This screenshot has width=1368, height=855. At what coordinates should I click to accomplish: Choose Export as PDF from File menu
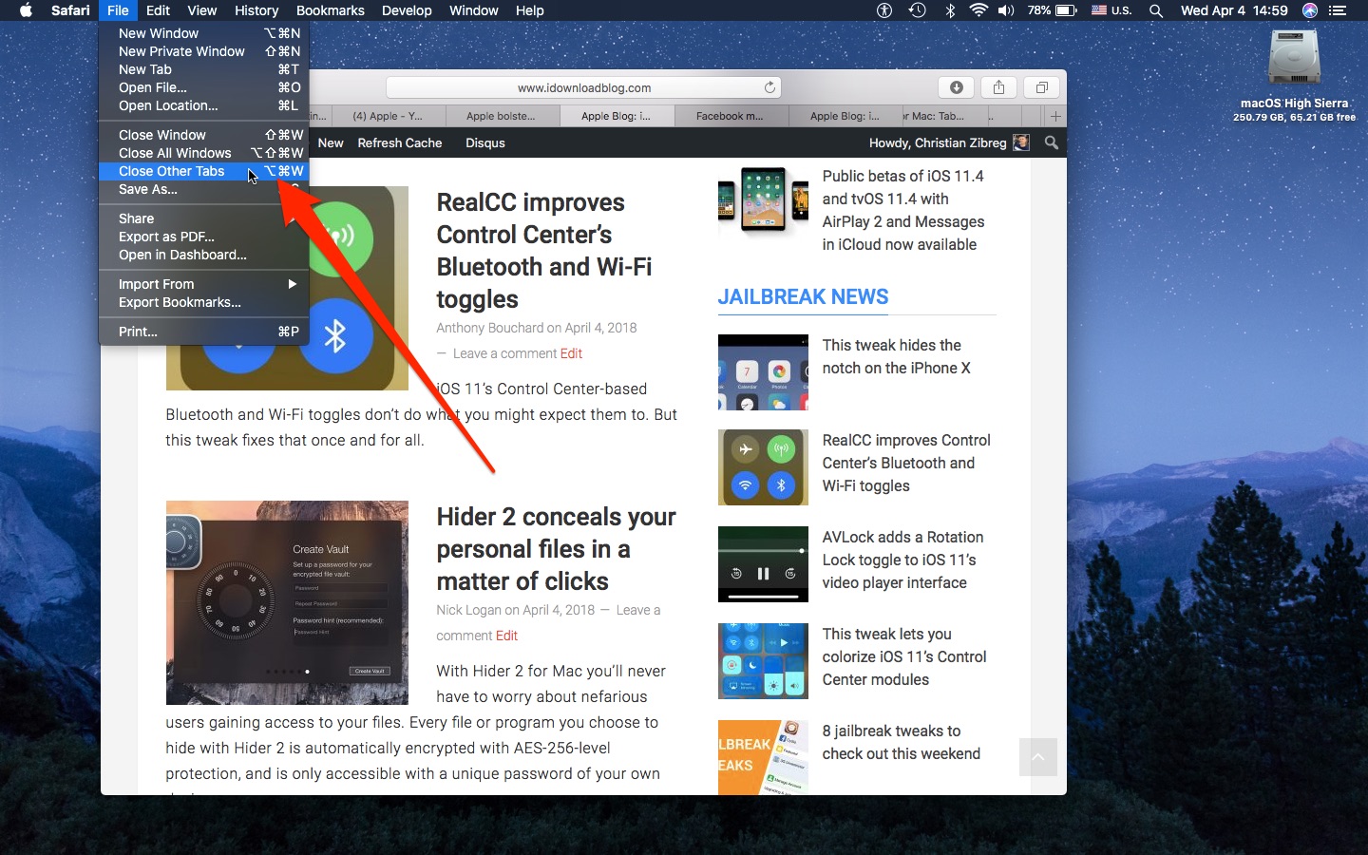[x=203, y=237]
